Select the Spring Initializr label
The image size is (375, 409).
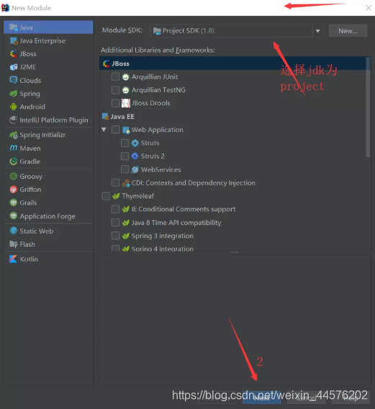[x=42, y=135]
